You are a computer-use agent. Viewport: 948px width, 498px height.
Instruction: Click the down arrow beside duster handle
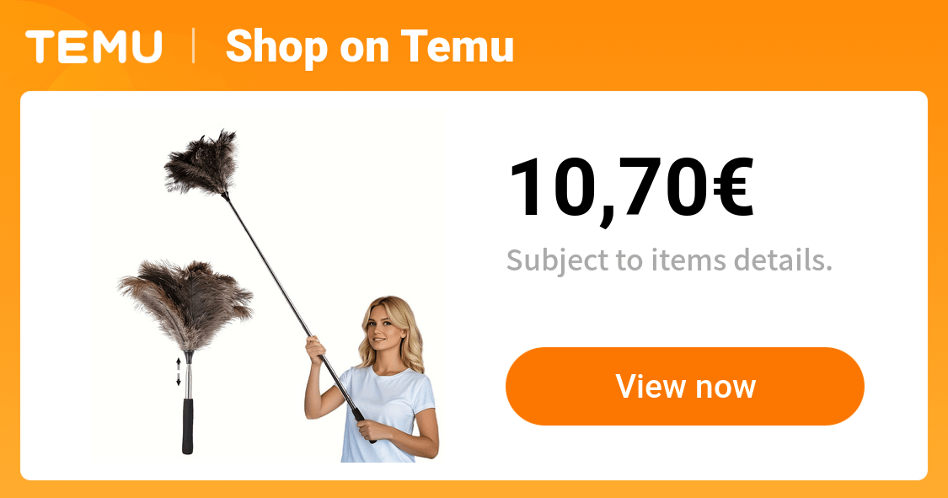179,379
